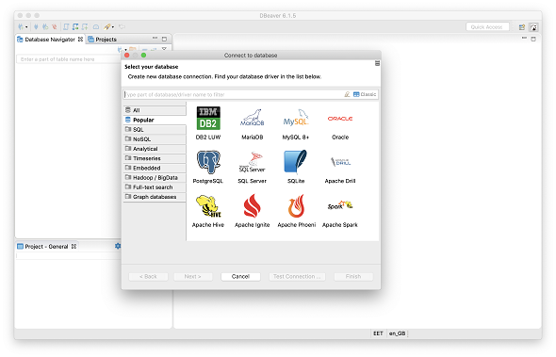Choose the DB2 LUW database driver
The height and width of the screenshot is (357, 556).
[208, 123]
